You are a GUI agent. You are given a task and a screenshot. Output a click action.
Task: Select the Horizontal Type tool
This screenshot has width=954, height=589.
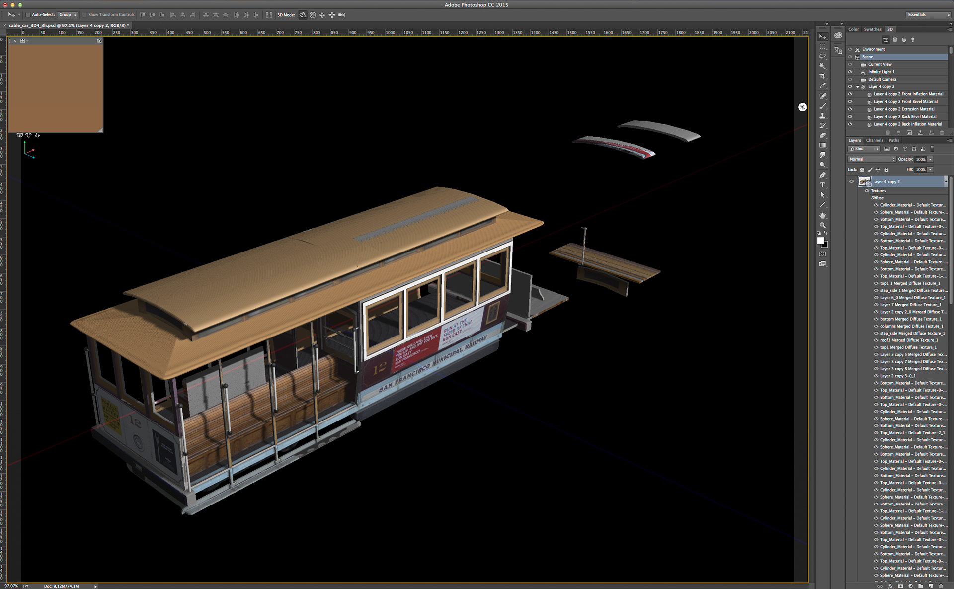[823, 185]
